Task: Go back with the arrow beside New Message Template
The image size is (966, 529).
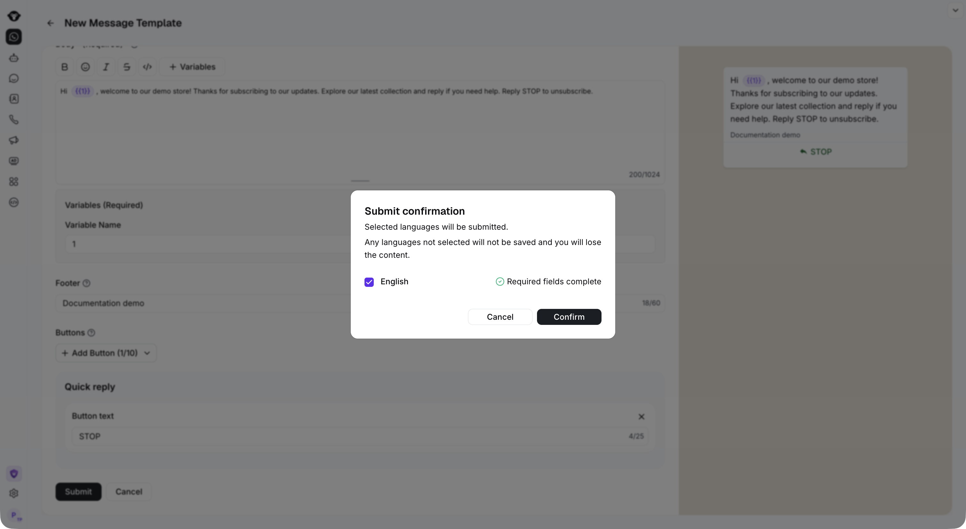Action: (x=50, y=23)
